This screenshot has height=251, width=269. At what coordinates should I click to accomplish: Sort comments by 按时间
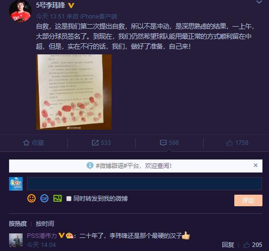click(45, 223)
